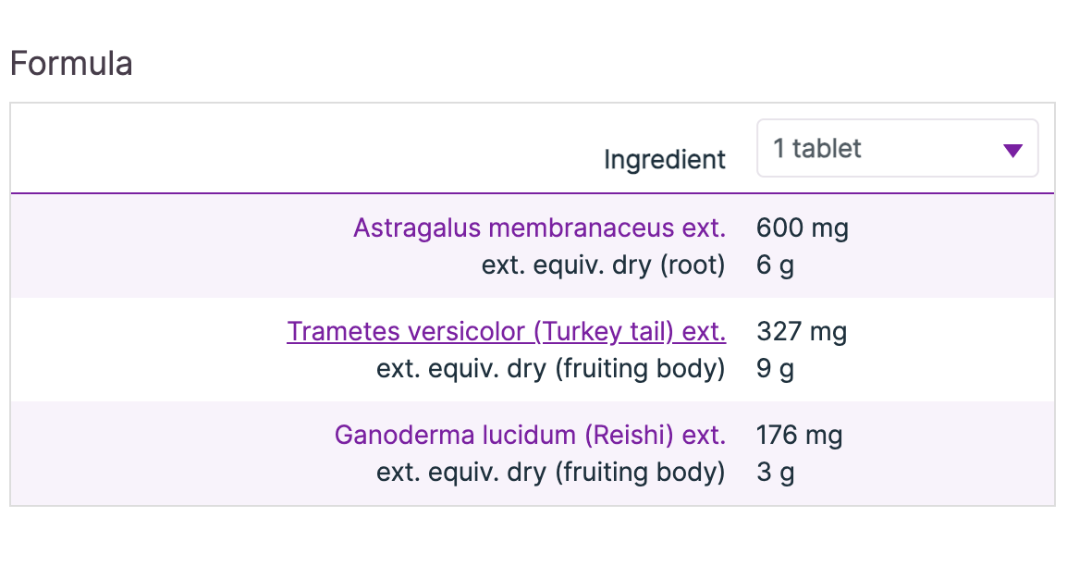
Task: Select the 600 mg Astragalus amount
Action: (x=802, y=228)
